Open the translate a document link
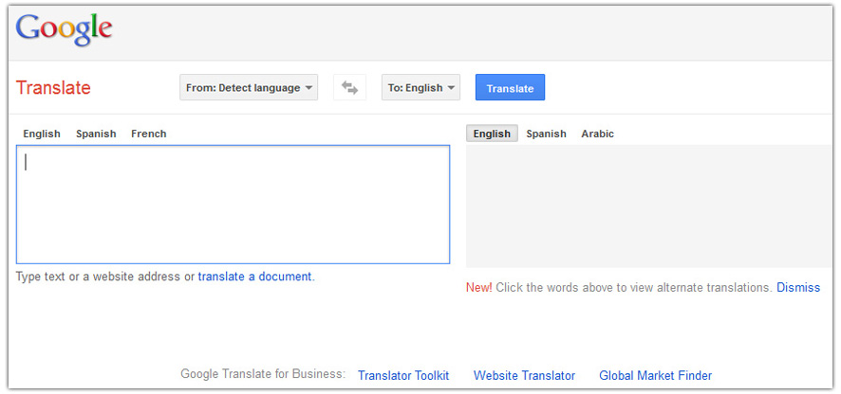The width and height of the screenshot is (841, 394). click(x=254, y=277)
